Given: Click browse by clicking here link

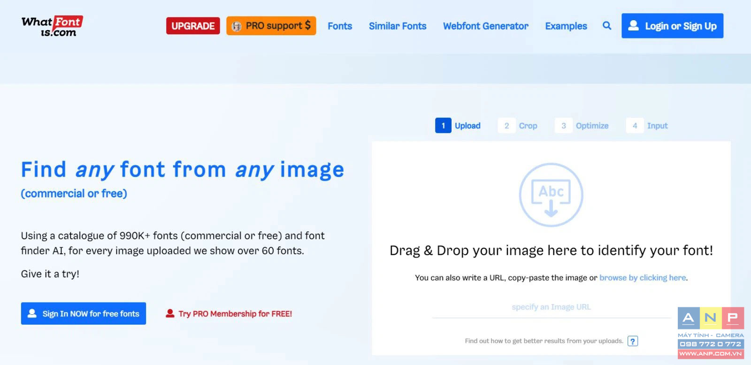Looking at the screenshot, I should pyautogui.click(x=643, y=278).
